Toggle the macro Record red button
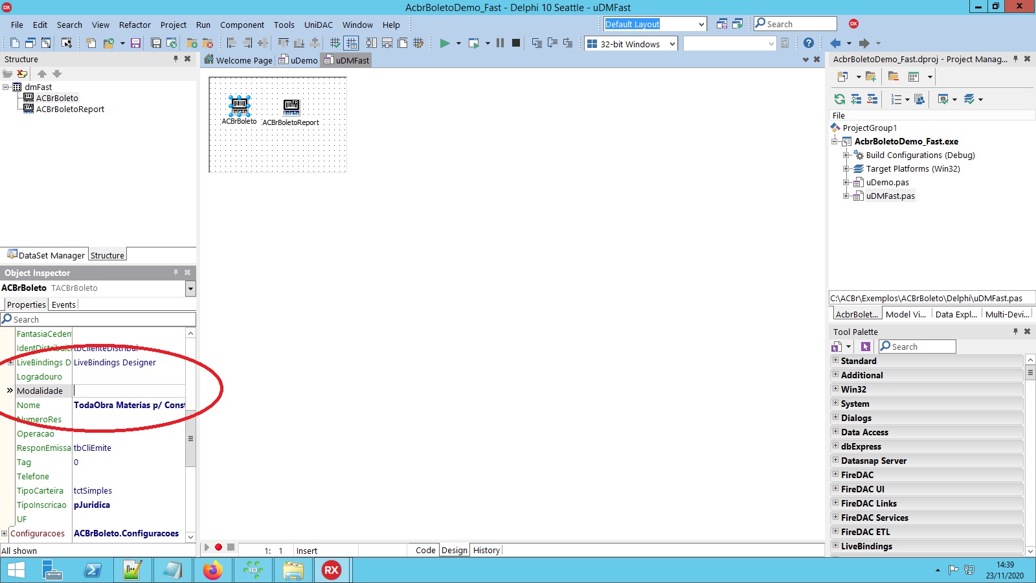The width and height of the screenshot is (1036, 583). click(x=219, y=547)
